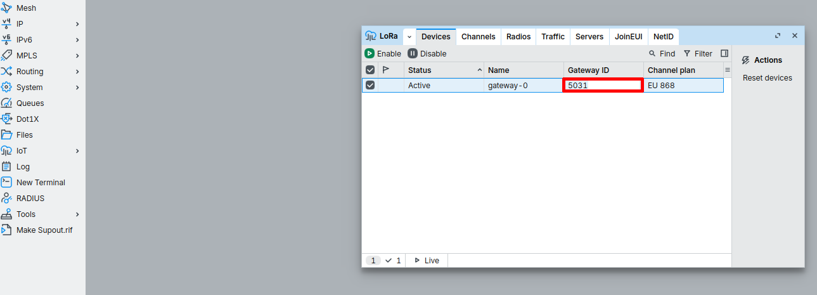Switch to the Channels tab
The image size is (817, 295).
click(478, 37)
